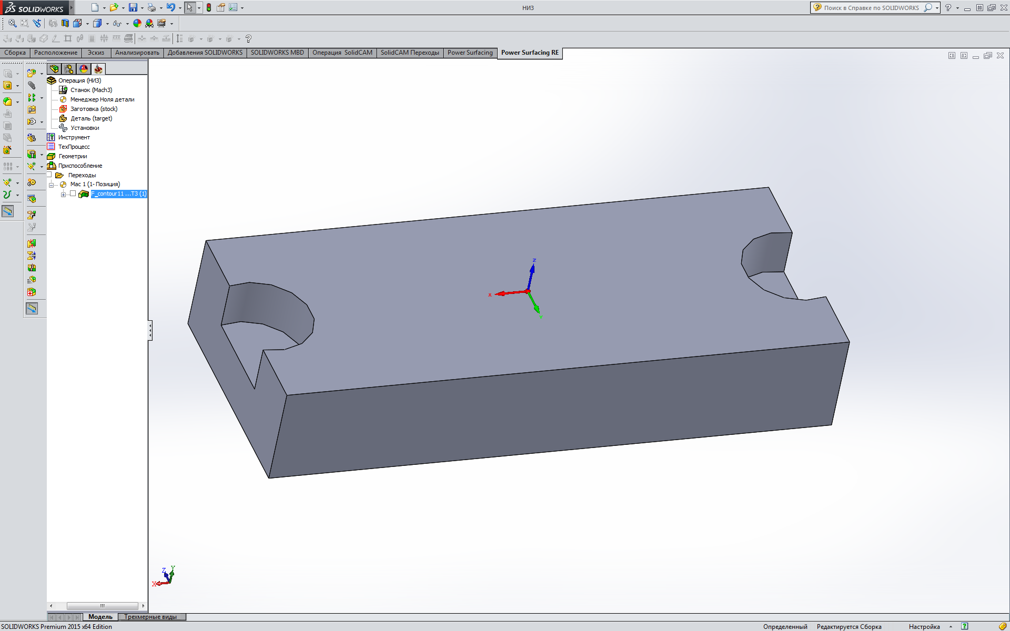Click the Undo arrow icon

[x=170, y=7]
